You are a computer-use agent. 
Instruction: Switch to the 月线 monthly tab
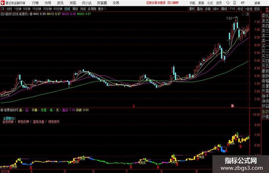coord(83,9)
